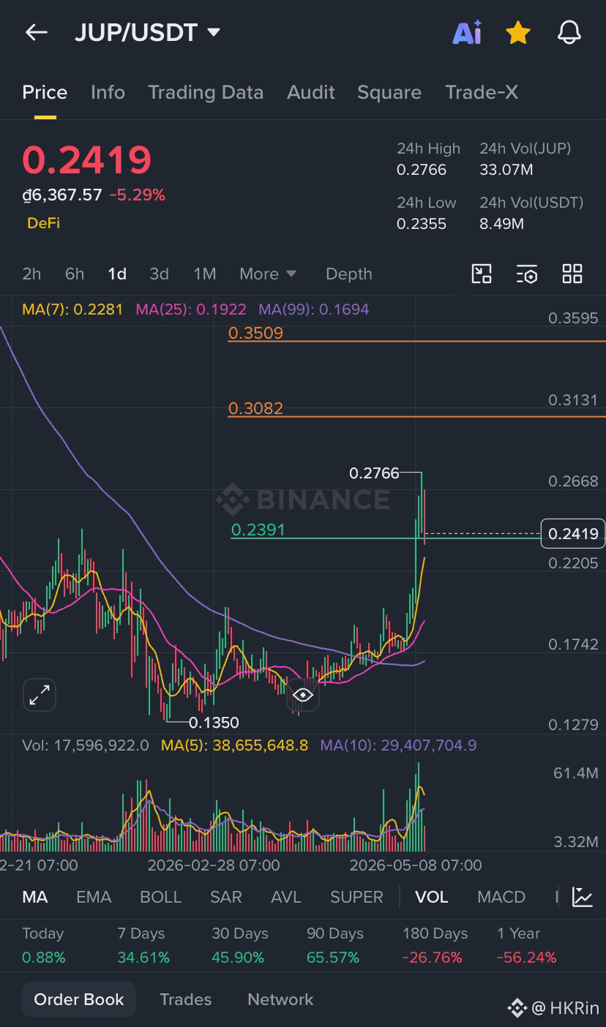Select the BOLL indicator

click(160, 897)
